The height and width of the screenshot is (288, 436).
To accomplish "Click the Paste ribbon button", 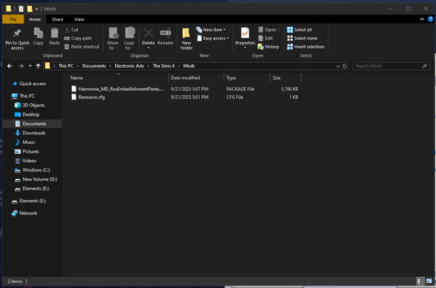I will click(x=54, y=36).
